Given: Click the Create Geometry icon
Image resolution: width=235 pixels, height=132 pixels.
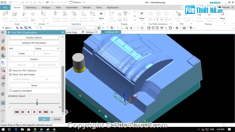Looking at the screenshot, I should (x=14, y=16).
